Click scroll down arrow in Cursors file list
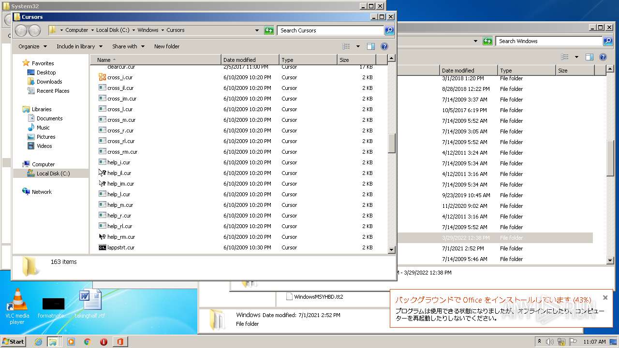The width and height of the screenshot is (619, 348). point(392,249)
